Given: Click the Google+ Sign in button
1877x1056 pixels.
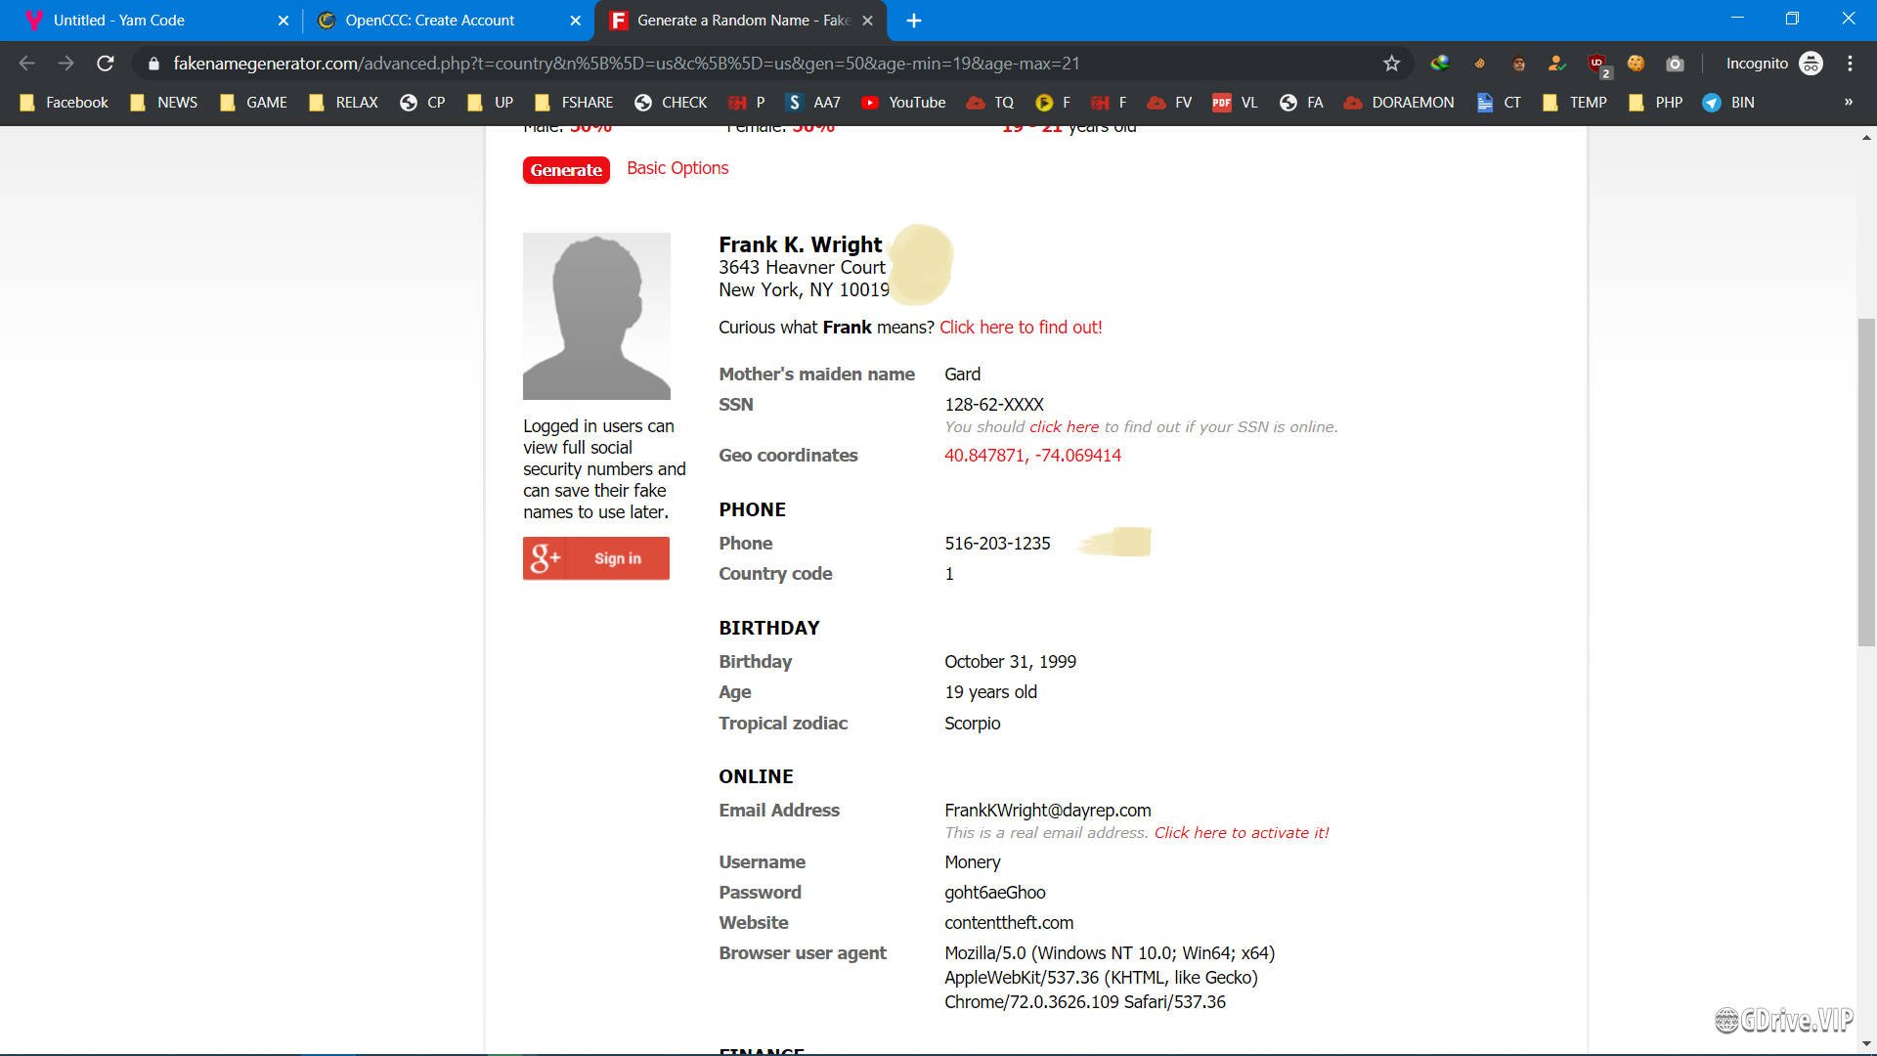Looking at the screenshot, I should click(595, 557).
